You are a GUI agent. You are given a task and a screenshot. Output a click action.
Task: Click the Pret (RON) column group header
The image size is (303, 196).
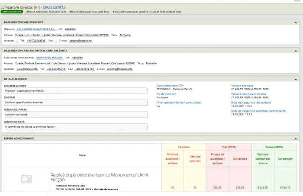(229, 147)
